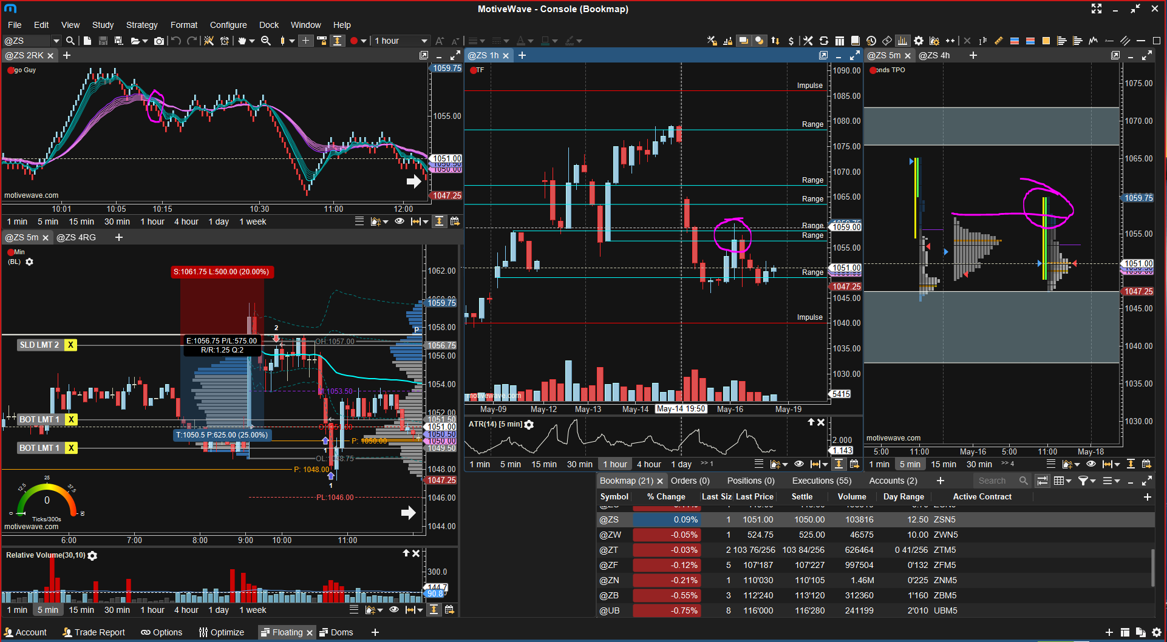Click the redo arrow in the toolbar
Viewport: 1167px width, 642px height.
(192, 41)
